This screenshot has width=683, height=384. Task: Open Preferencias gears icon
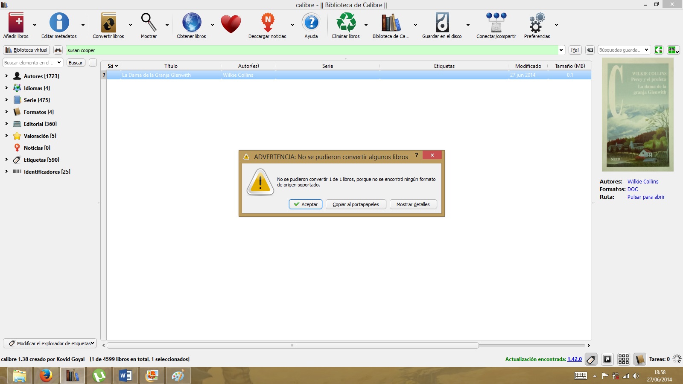tap(537, 23)
